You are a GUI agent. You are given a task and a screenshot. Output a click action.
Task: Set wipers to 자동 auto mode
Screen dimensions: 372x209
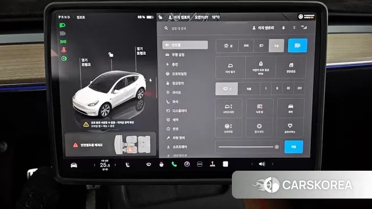[x=249, y=89]
